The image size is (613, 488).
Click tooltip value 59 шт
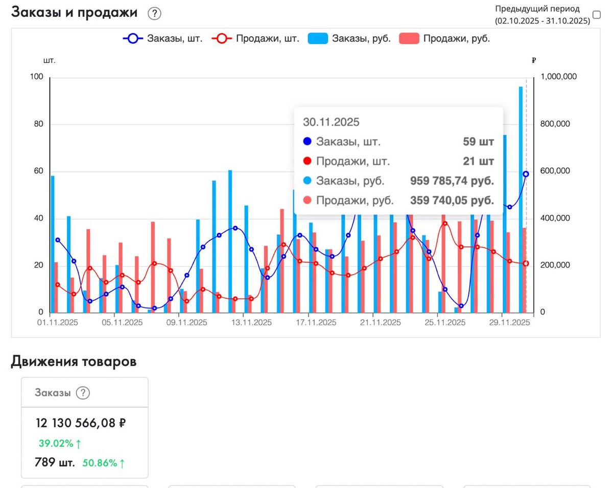tap(479, 142)
